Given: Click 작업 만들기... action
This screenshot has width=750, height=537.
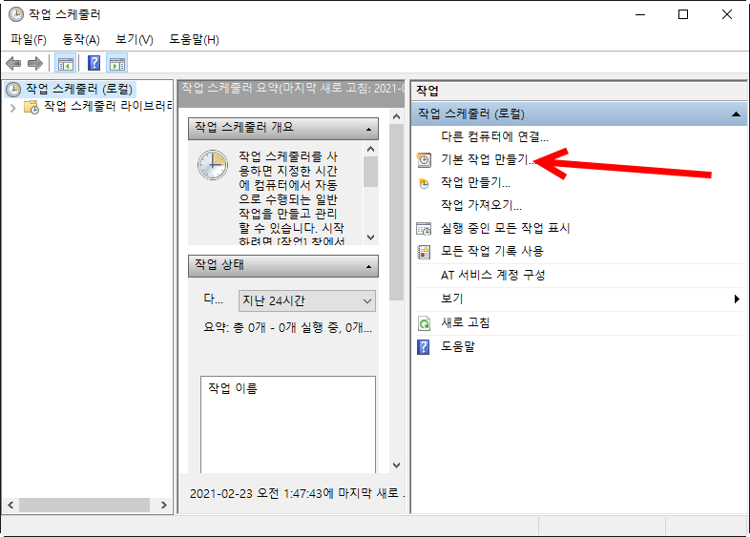Looking at the screenshot, I should 475,182.
